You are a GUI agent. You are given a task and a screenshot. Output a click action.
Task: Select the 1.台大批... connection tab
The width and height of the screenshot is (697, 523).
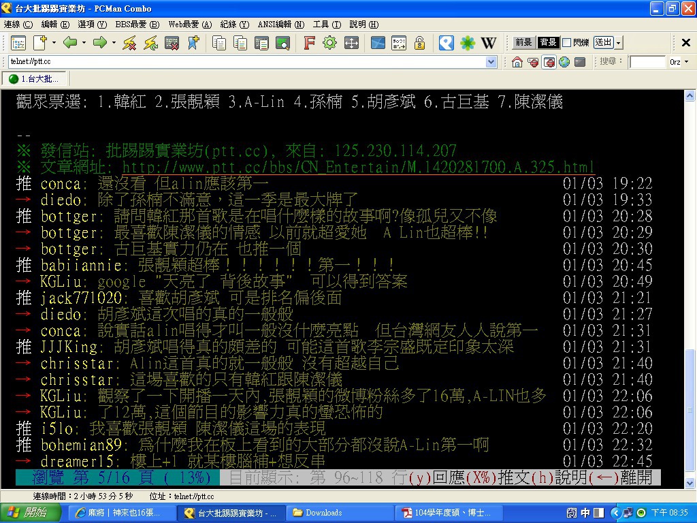34,79
